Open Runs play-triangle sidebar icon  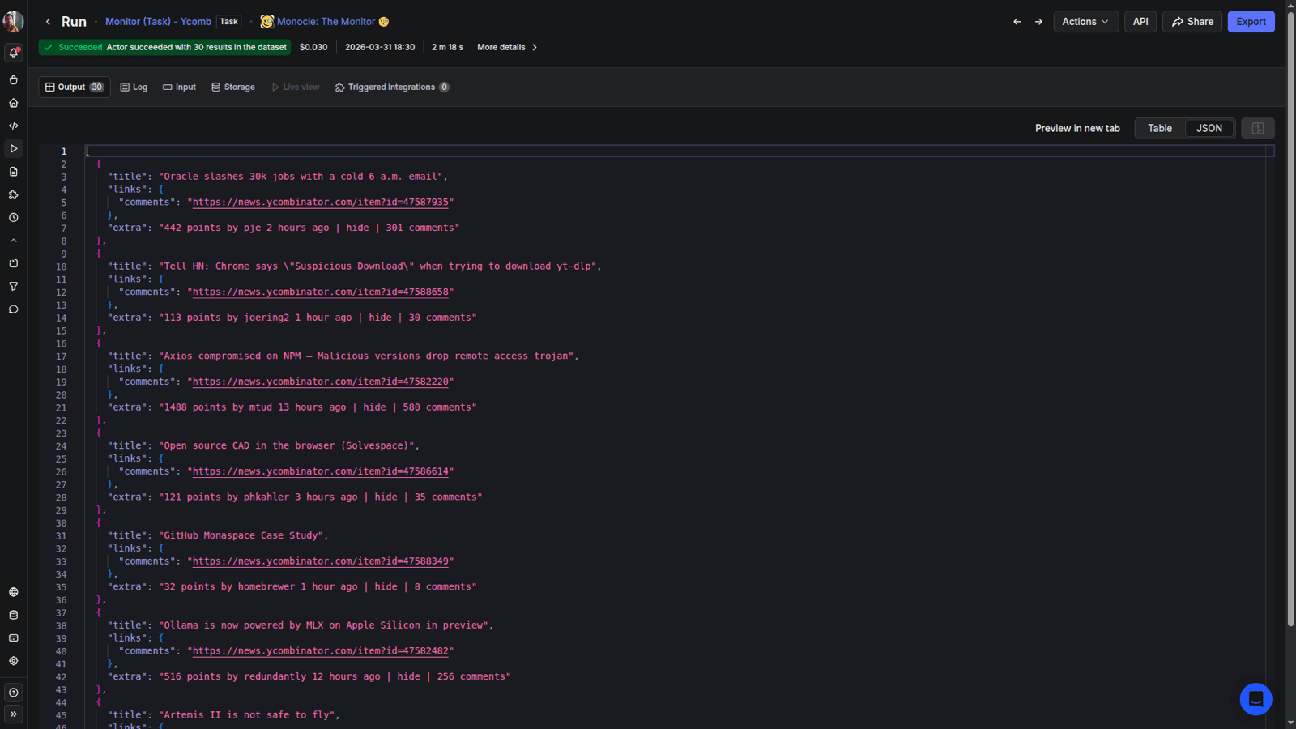click(x=14, y=149)
